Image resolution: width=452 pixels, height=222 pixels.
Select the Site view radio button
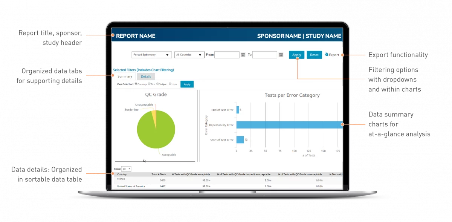click(149, 84)
